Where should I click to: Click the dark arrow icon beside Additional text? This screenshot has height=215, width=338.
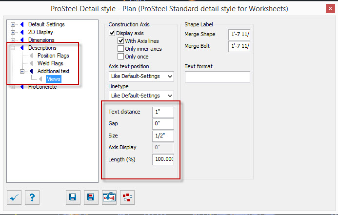tap(31, 71)
